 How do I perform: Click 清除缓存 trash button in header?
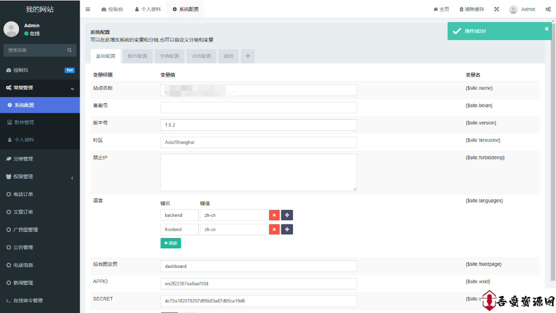click(471, 10)
